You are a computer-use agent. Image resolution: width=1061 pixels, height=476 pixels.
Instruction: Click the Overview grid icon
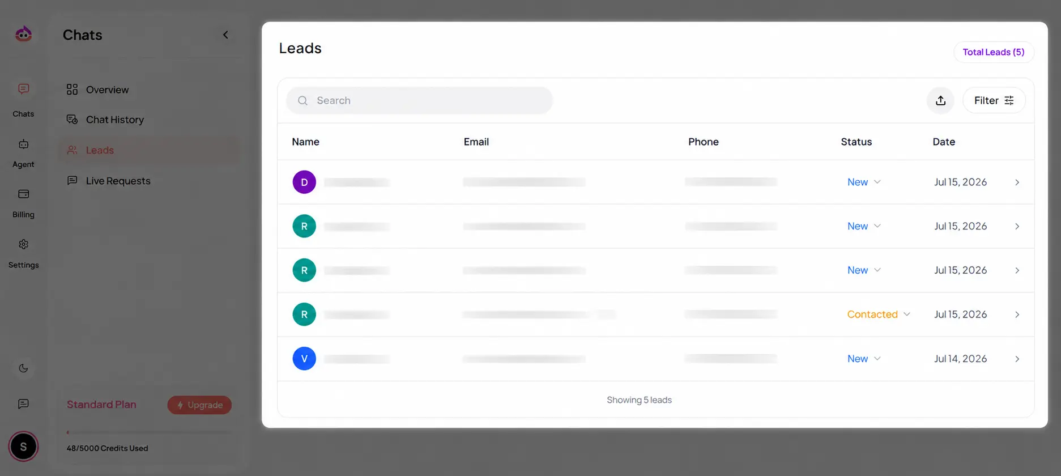pos(72,90)
